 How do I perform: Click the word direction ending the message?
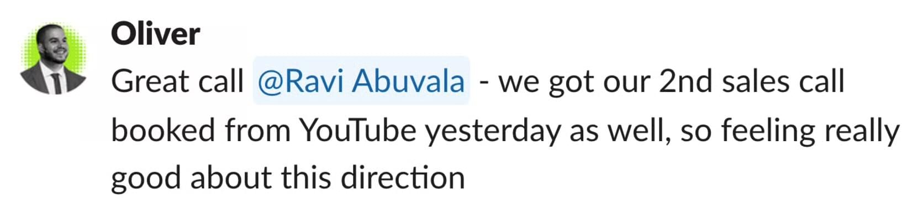click(402, 178)
